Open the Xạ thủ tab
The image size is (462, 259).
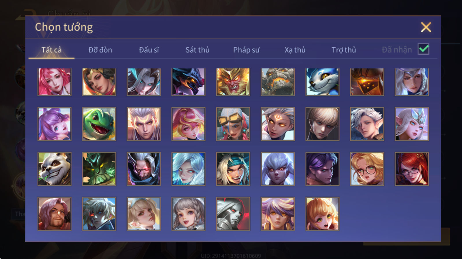coord(295,50)
